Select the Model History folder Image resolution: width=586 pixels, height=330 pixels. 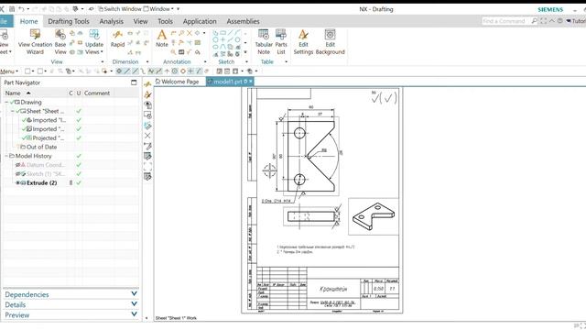(33, 156)
